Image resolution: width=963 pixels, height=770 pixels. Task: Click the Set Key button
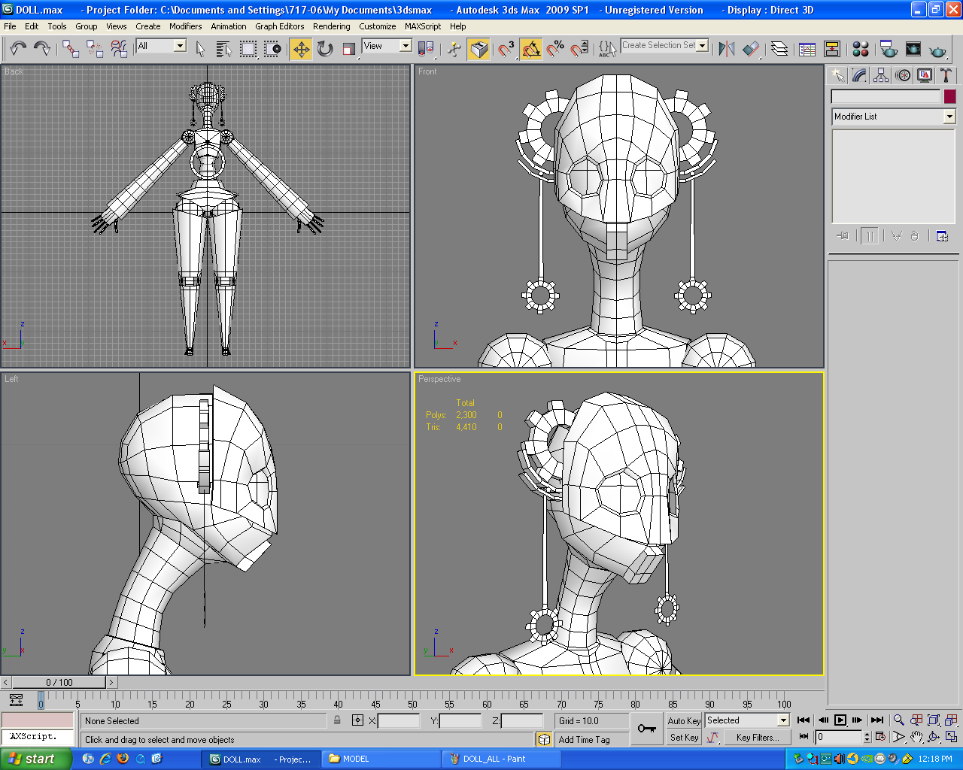(684, 738)
